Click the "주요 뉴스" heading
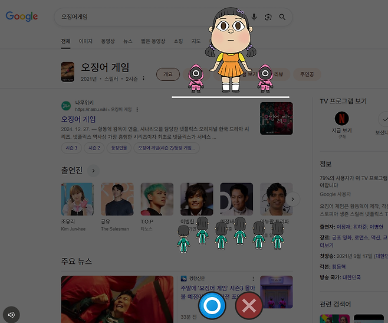Image resolution: width=388 pixels, height=323 pixels. pos(77,261)
